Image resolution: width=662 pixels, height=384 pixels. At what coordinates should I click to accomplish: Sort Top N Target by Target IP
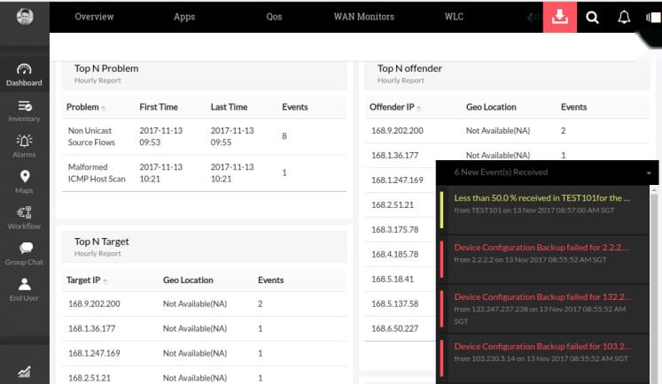click(x=105, y=280)
